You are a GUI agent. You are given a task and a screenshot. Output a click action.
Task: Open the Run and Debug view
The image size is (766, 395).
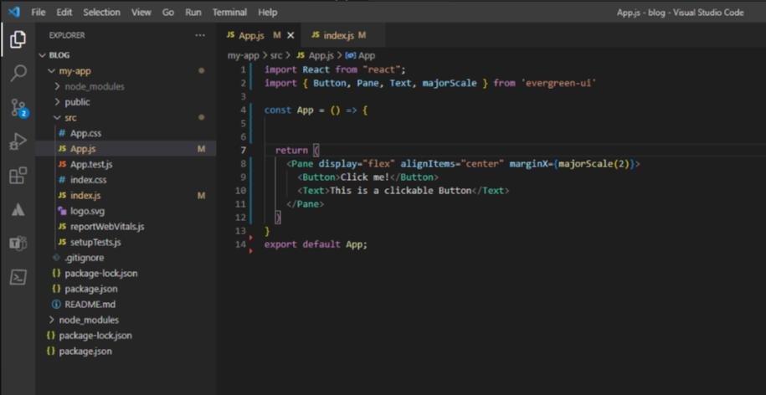pyautogui.click(x=18, y=141)
